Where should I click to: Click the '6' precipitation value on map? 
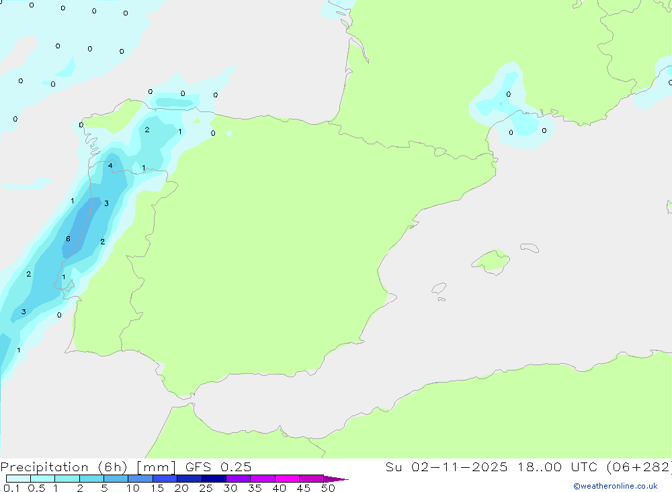(68, 239)
